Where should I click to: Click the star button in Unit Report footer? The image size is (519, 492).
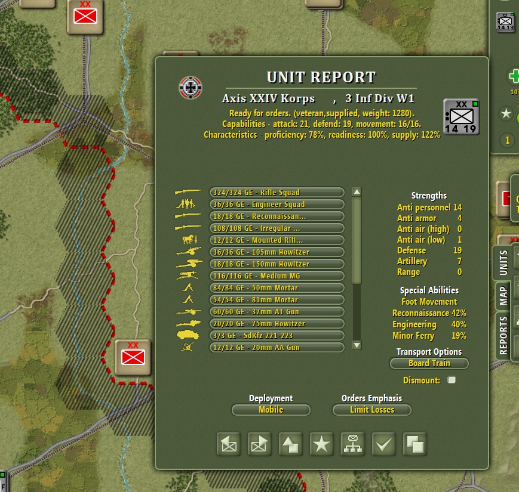pyautogui.click(x=321, y=444)
